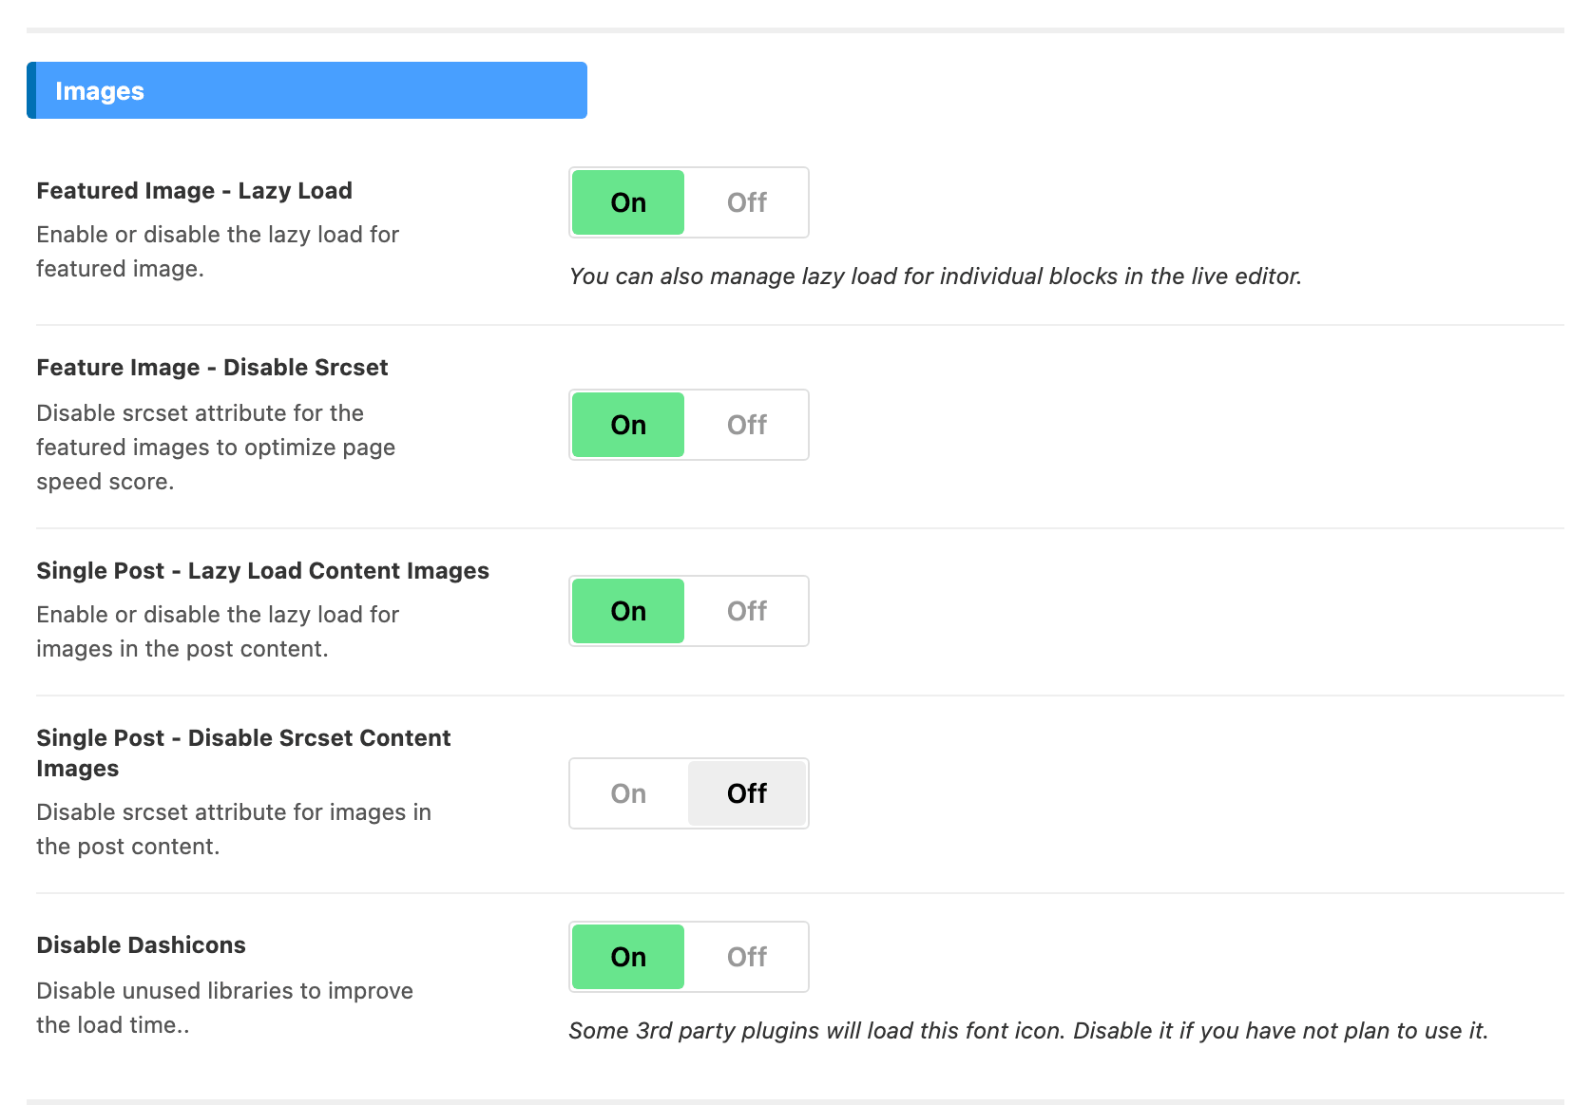1591x1106 pixels.
Task: Click 'Single Post - Lazy Load Content Images' label
Action: (262, 571)
